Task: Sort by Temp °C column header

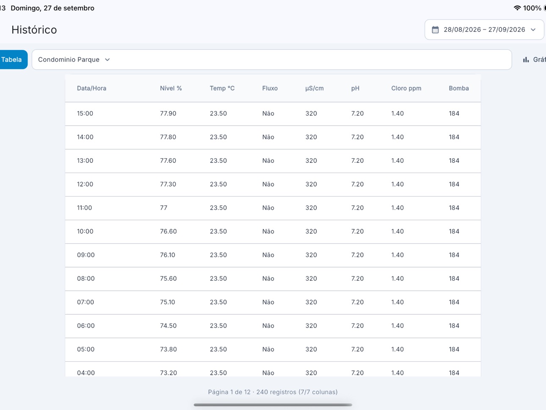Action: (x=222, y=88)
